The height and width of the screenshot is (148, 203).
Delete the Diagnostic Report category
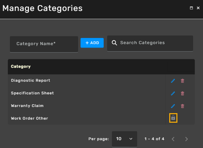183,81
